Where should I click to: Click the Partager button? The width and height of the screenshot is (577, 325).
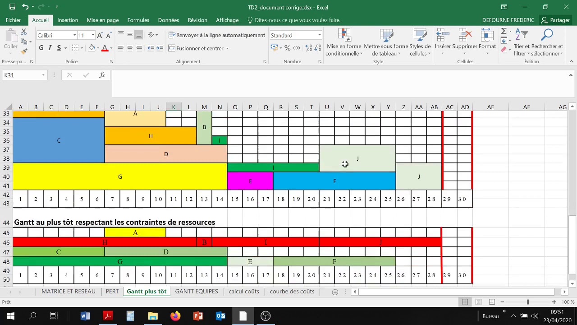555,20
